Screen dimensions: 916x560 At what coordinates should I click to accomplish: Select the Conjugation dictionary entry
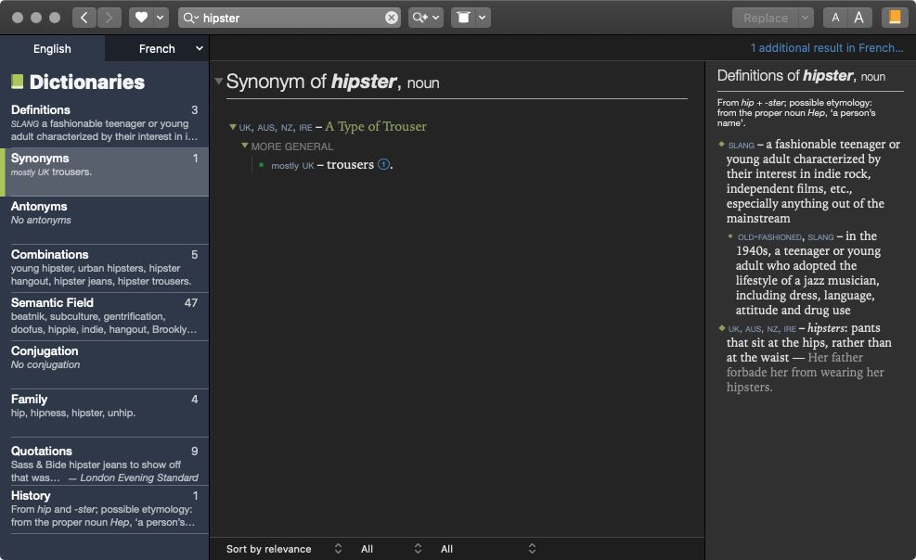[x=104, y=364]
